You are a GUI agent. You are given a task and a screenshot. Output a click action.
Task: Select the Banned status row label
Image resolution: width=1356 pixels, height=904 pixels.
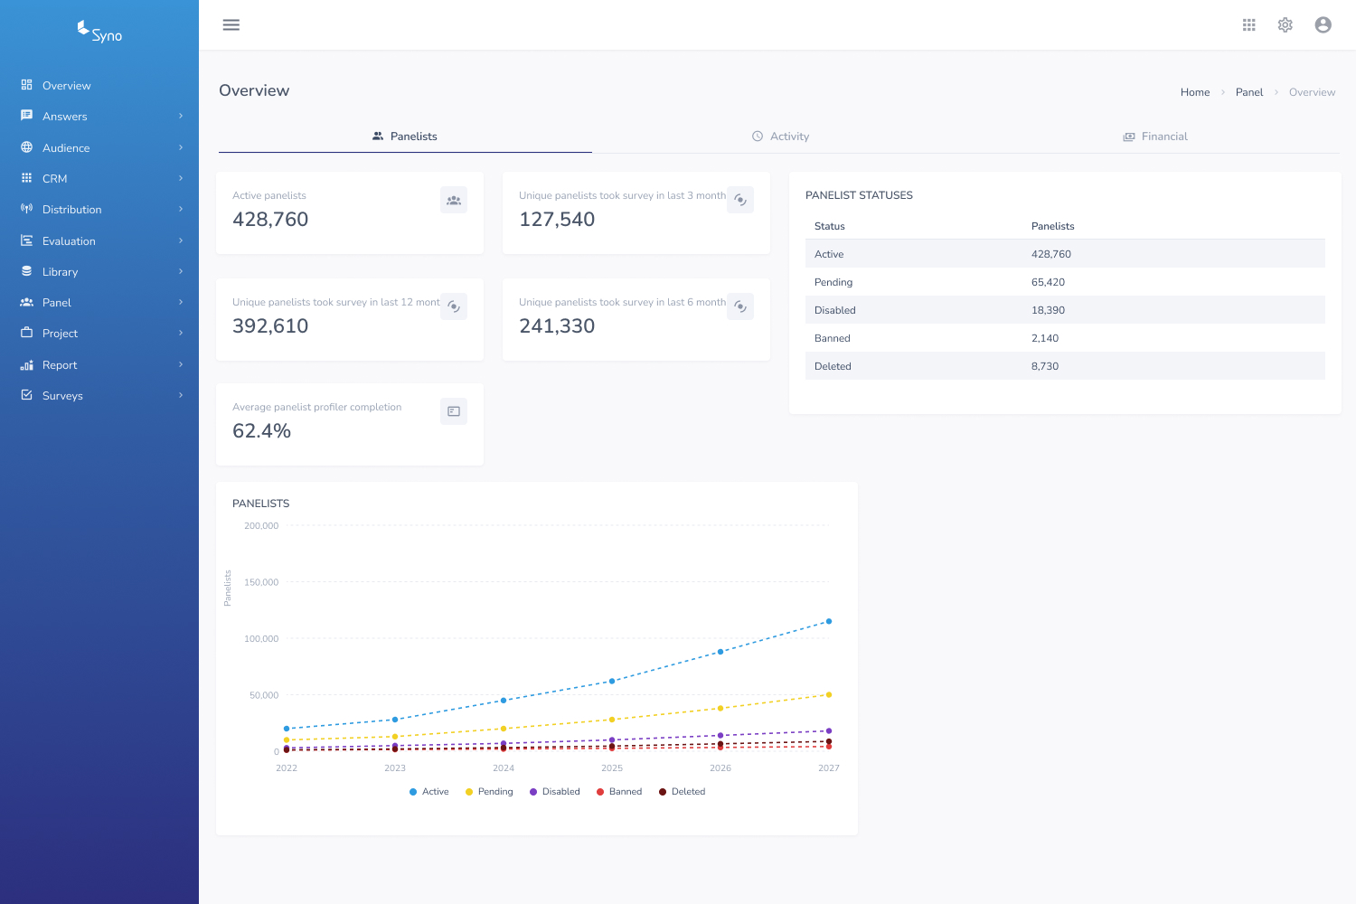[x=833, y=338]
